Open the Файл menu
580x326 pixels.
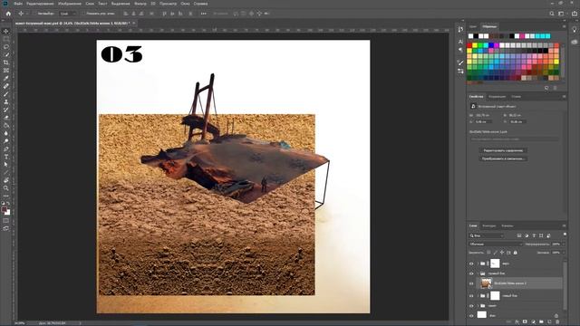(x=18, y=4)
